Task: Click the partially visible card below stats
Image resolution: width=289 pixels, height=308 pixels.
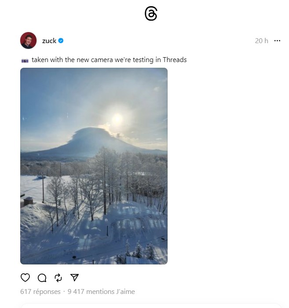Action: coord(151,306)
